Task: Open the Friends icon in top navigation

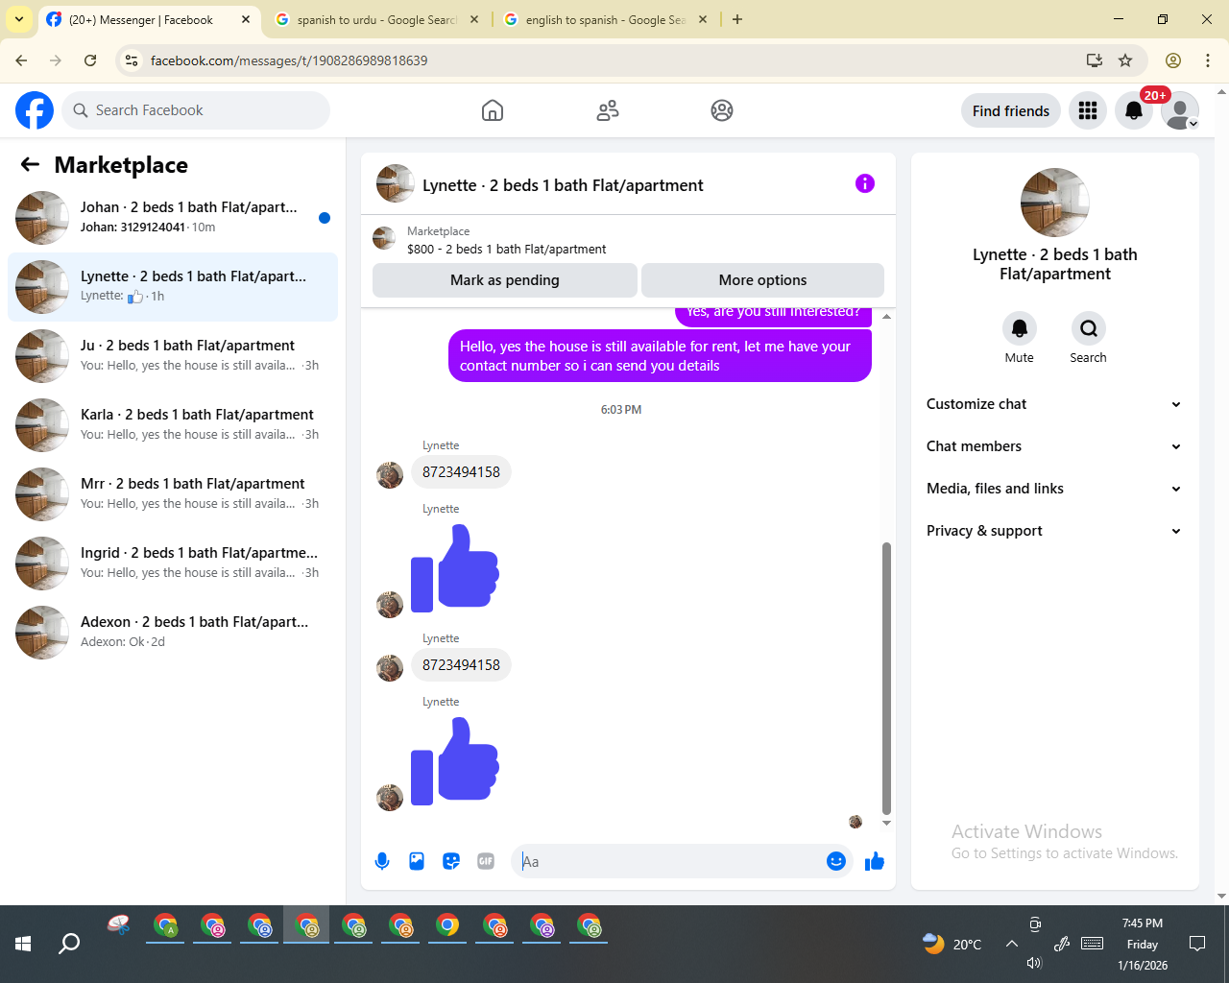Action: coord(608,110)
